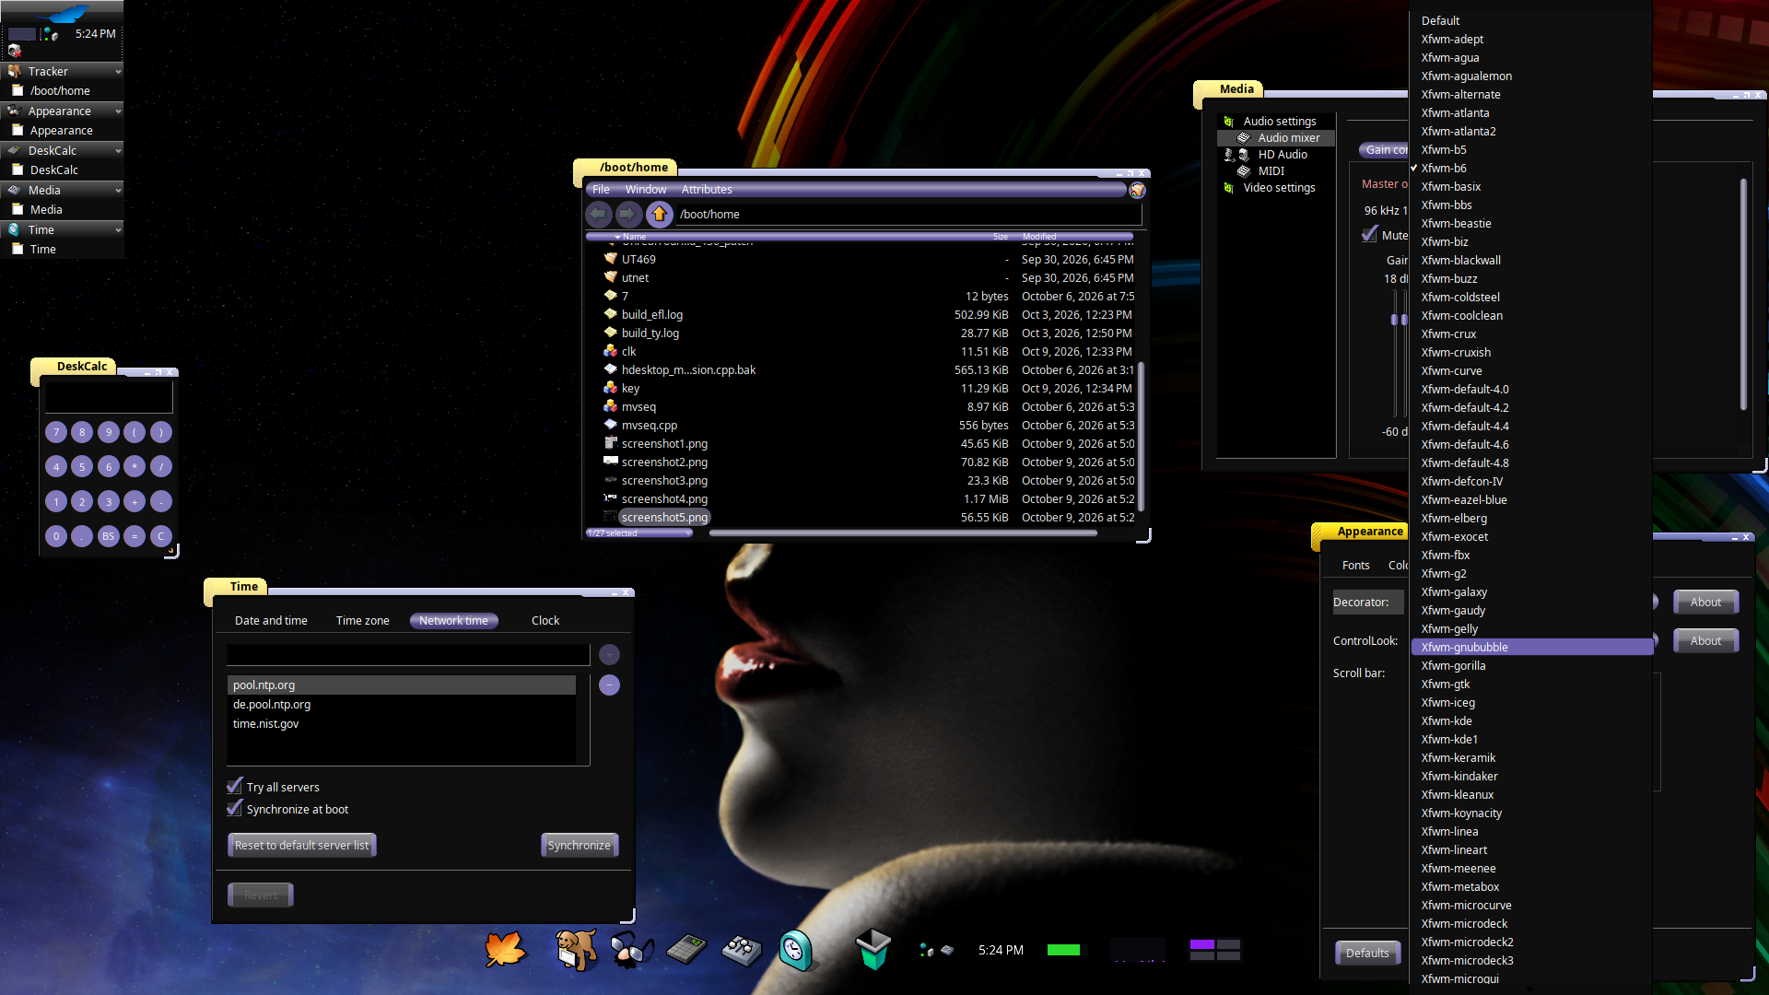1769x995 pixels.
Task: Remove server with minus button in Time
Action: (609, 685)
